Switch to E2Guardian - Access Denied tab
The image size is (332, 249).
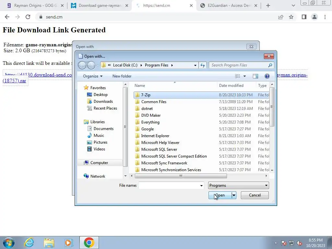coord(229,6)
